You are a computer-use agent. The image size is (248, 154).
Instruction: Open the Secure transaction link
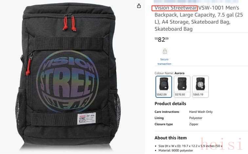(x=164, y=62)
